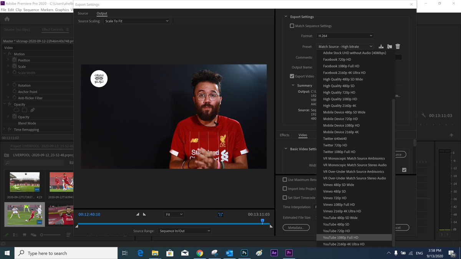The width and height of the screenshot is (461, 259).
Task: Open Fit zoom level dropdown
Action: click(174, 214)
